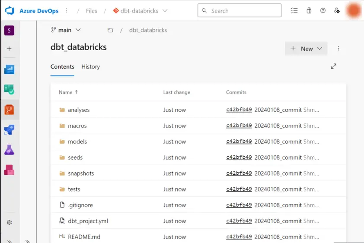This screenshot has height=243, width=364.
Task: Open the .gitignore file
Action: [x=80, y=205]
